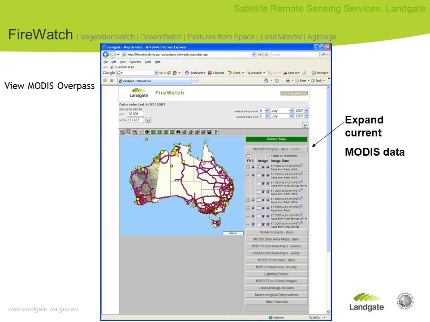Click the IE red X stop loading icon
Screen dimensions: 430x322
266,55
